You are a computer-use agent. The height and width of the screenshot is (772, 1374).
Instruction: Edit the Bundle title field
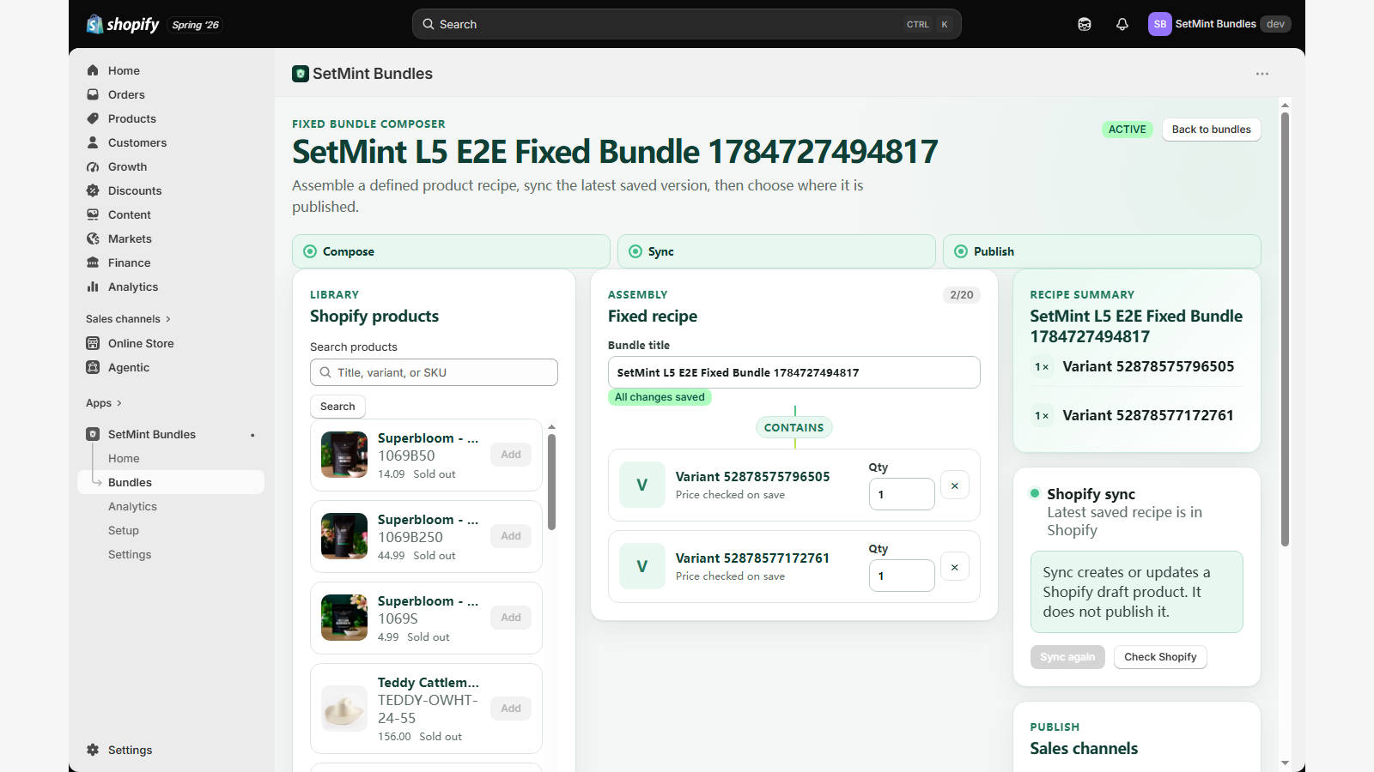point(794,372)
